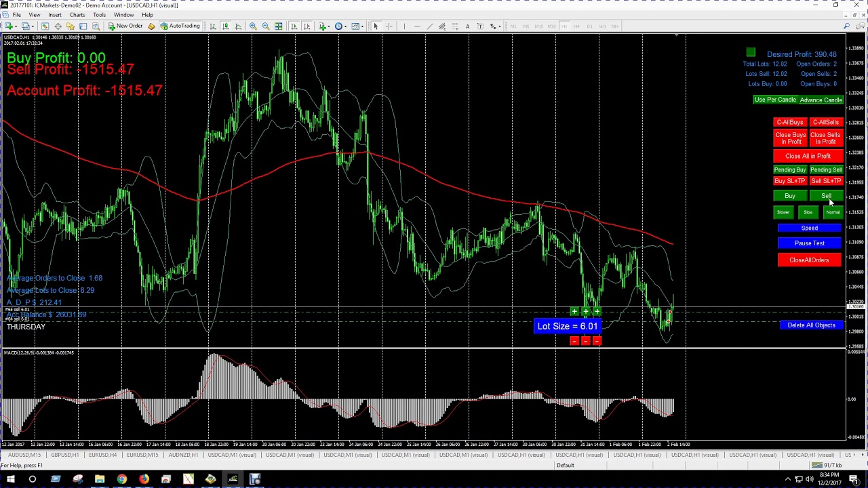Screen dimensions: 868x488
Task: Switch chart to candlesticks
Action: click(x=225, y=26)
